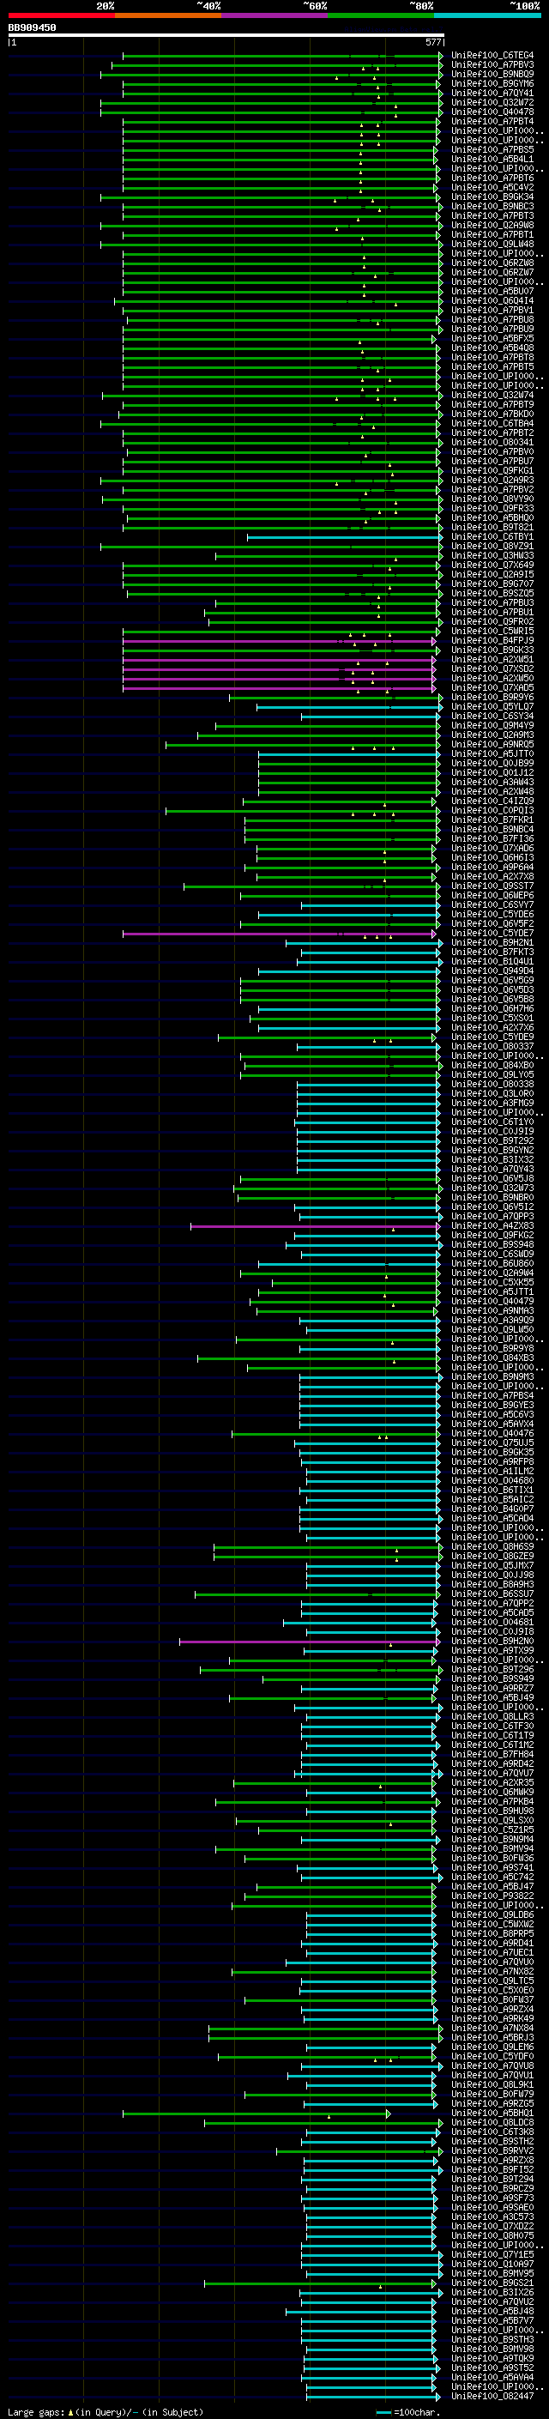Click hit label UniRef100_Q7XSD2
This screenshot has width=549, height=2419.
[492, 668]
